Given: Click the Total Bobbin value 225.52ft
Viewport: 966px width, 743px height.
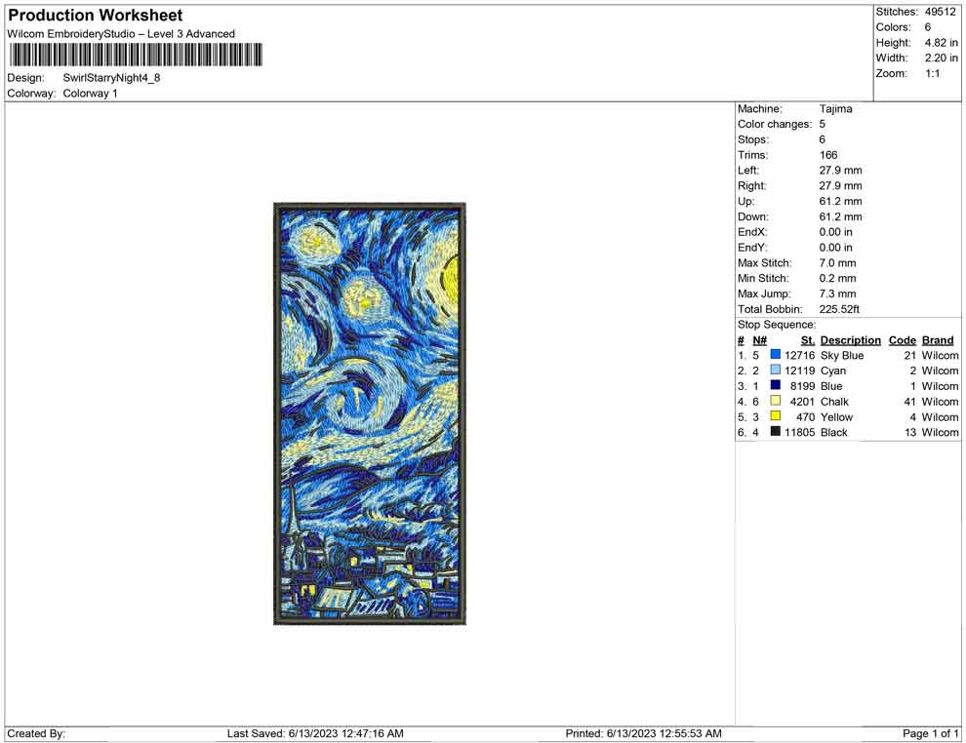Looking at the screenshot, I should point(839,309).
